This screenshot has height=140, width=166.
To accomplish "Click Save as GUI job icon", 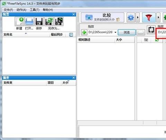I will pos(49,21).
